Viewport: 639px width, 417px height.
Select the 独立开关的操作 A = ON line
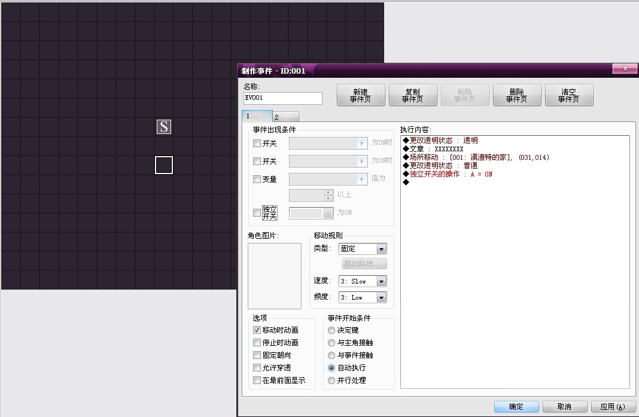(448, 174)
